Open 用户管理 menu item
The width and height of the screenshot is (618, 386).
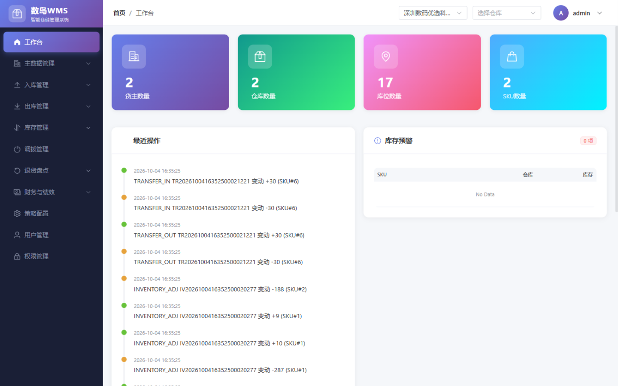[x=51, y=235]
